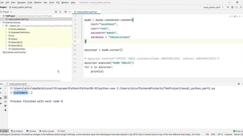Click the CRLF line separator indicator

213,134
